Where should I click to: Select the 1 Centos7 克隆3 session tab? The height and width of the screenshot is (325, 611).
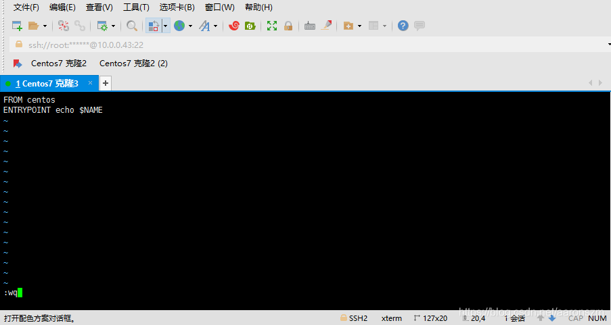[x=49, y=83]
